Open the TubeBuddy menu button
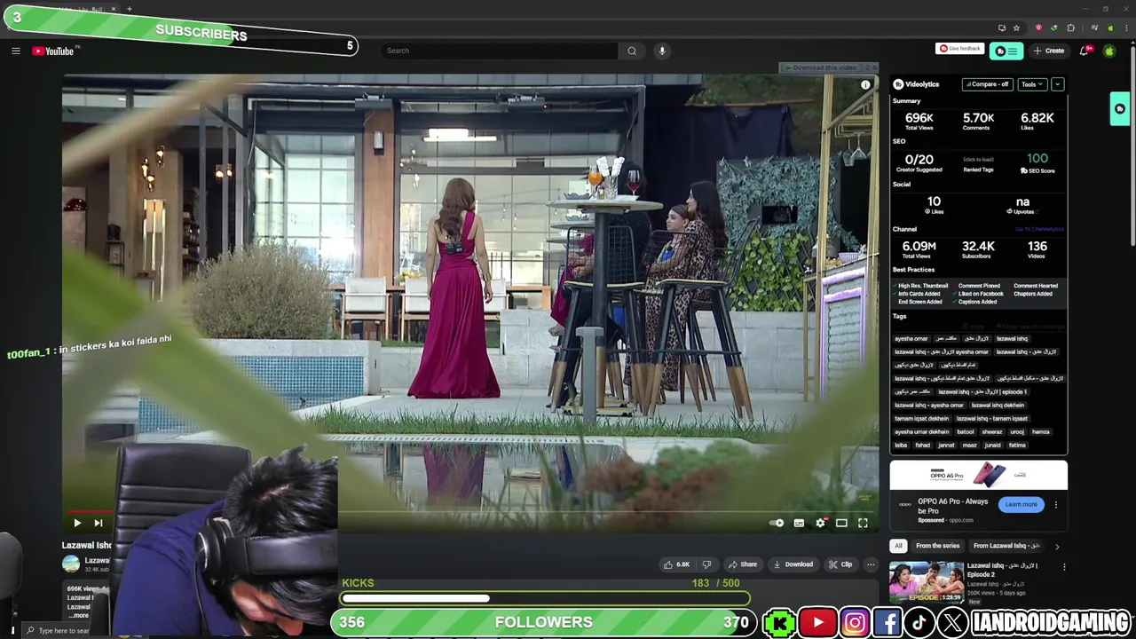This screenshot has width=1136, height=639. pyautogui.click(x=1006, y=51)
